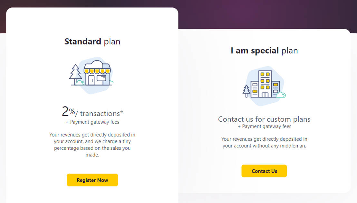Click the without any middleman description text
The height and width of the screenshot is (203, 357).
click(x=264, y=142)
